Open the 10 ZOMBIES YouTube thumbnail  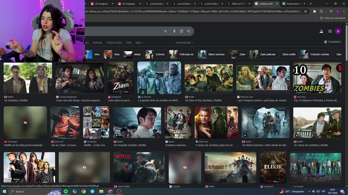[317, 78]
